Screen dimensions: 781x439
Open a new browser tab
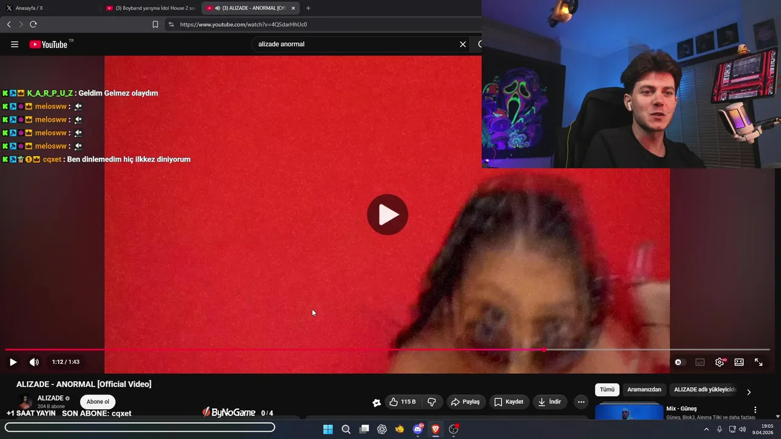point(308,8)
